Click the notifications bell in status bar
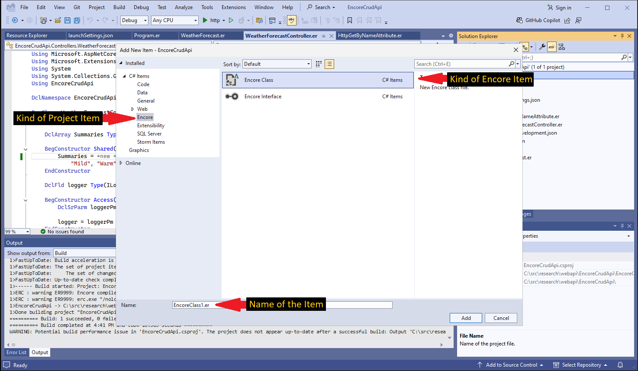638x371 pixels. (620, 365)
